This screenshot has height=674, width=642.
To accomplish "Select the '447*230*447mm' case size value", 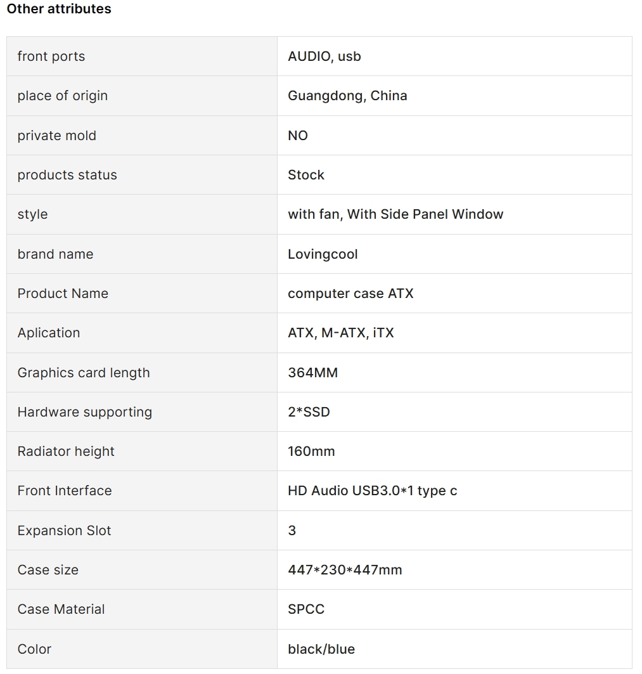I will click(x=345, y=569).
